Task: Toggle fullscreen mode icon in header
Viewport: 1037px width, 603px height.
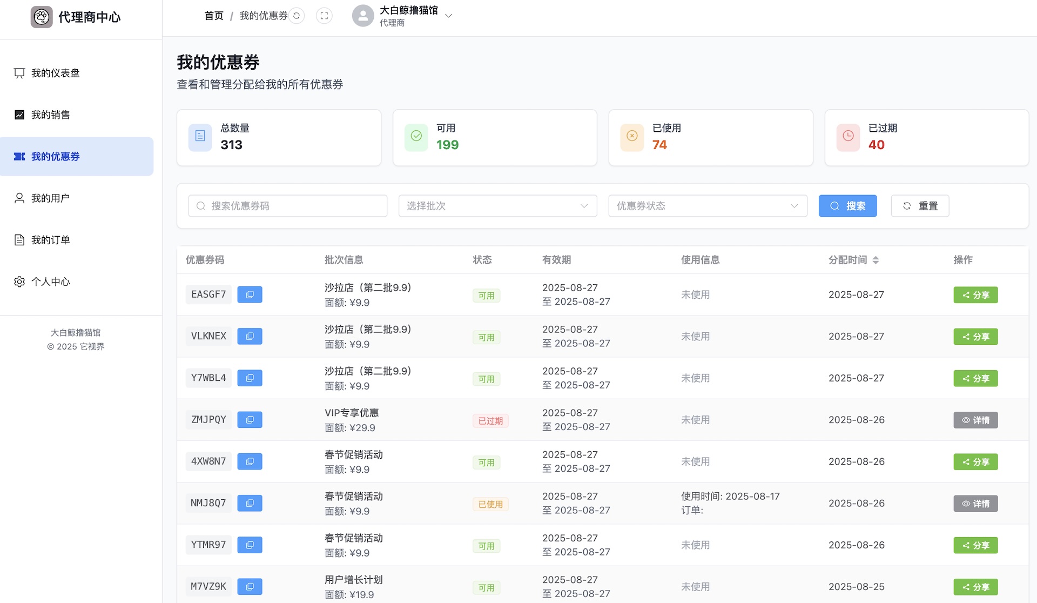Action: tap(324, 16)
